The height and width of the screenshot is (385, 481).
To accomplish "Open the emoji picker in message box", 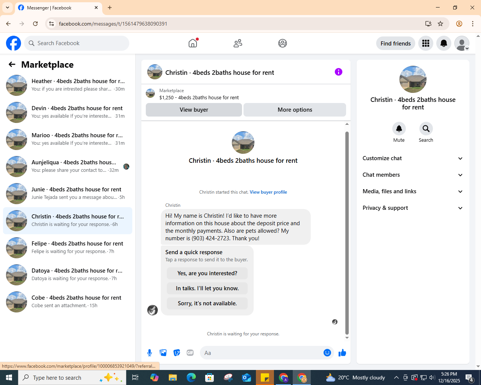I will [327, 353].
